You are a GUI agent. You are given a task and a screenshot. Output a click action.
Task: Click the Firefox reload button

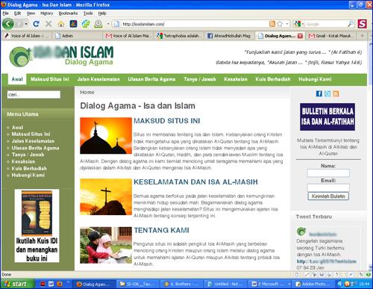coord(36,24)
